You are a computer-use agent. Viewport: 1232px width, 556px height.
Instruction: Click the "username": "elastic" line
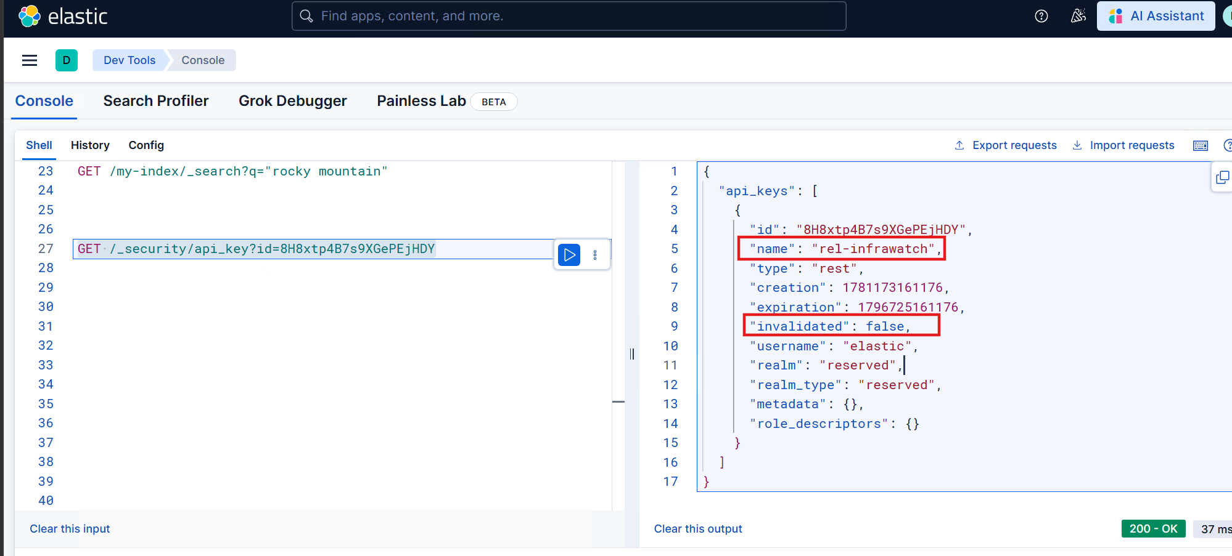pos(834,346)
